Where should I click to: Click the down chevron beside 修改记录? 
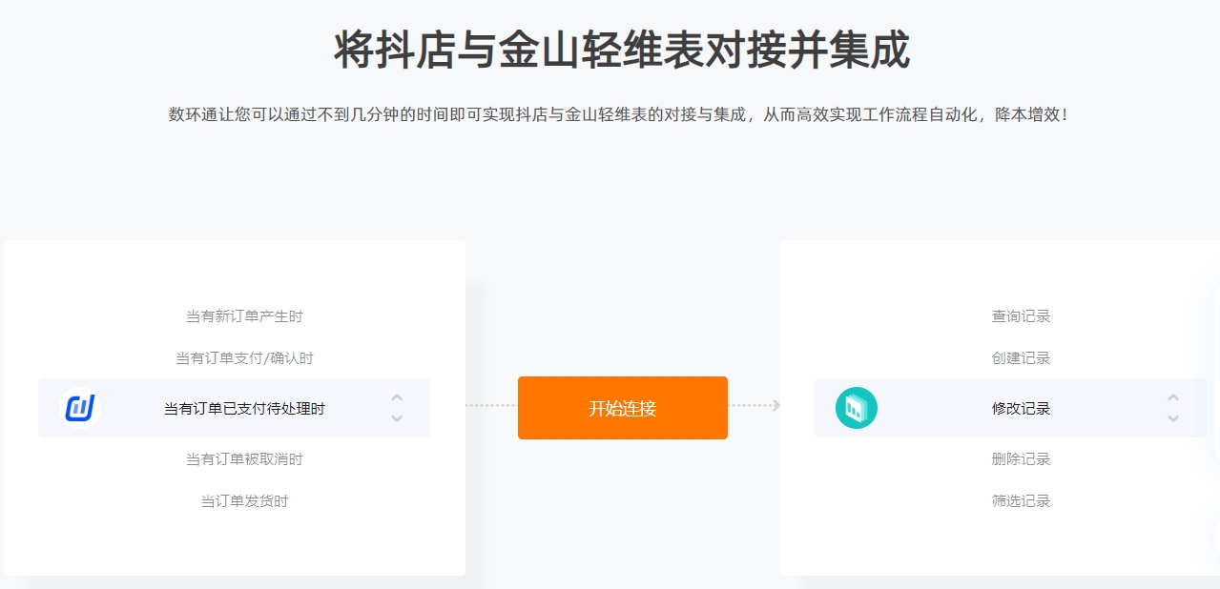(x=1173, y=417)
